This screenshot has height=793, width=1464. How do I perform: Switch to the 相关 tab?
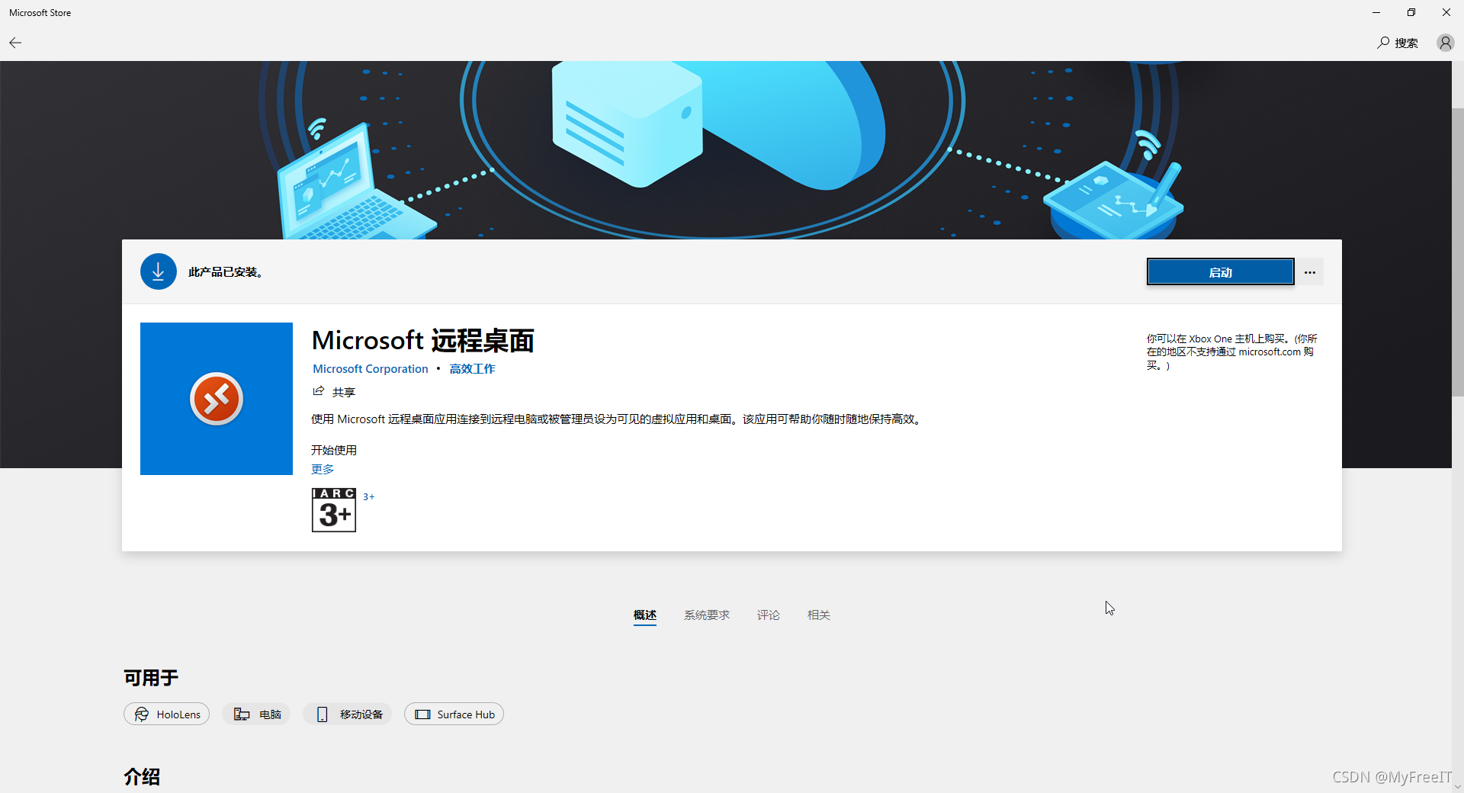click(x=819, y=615)
